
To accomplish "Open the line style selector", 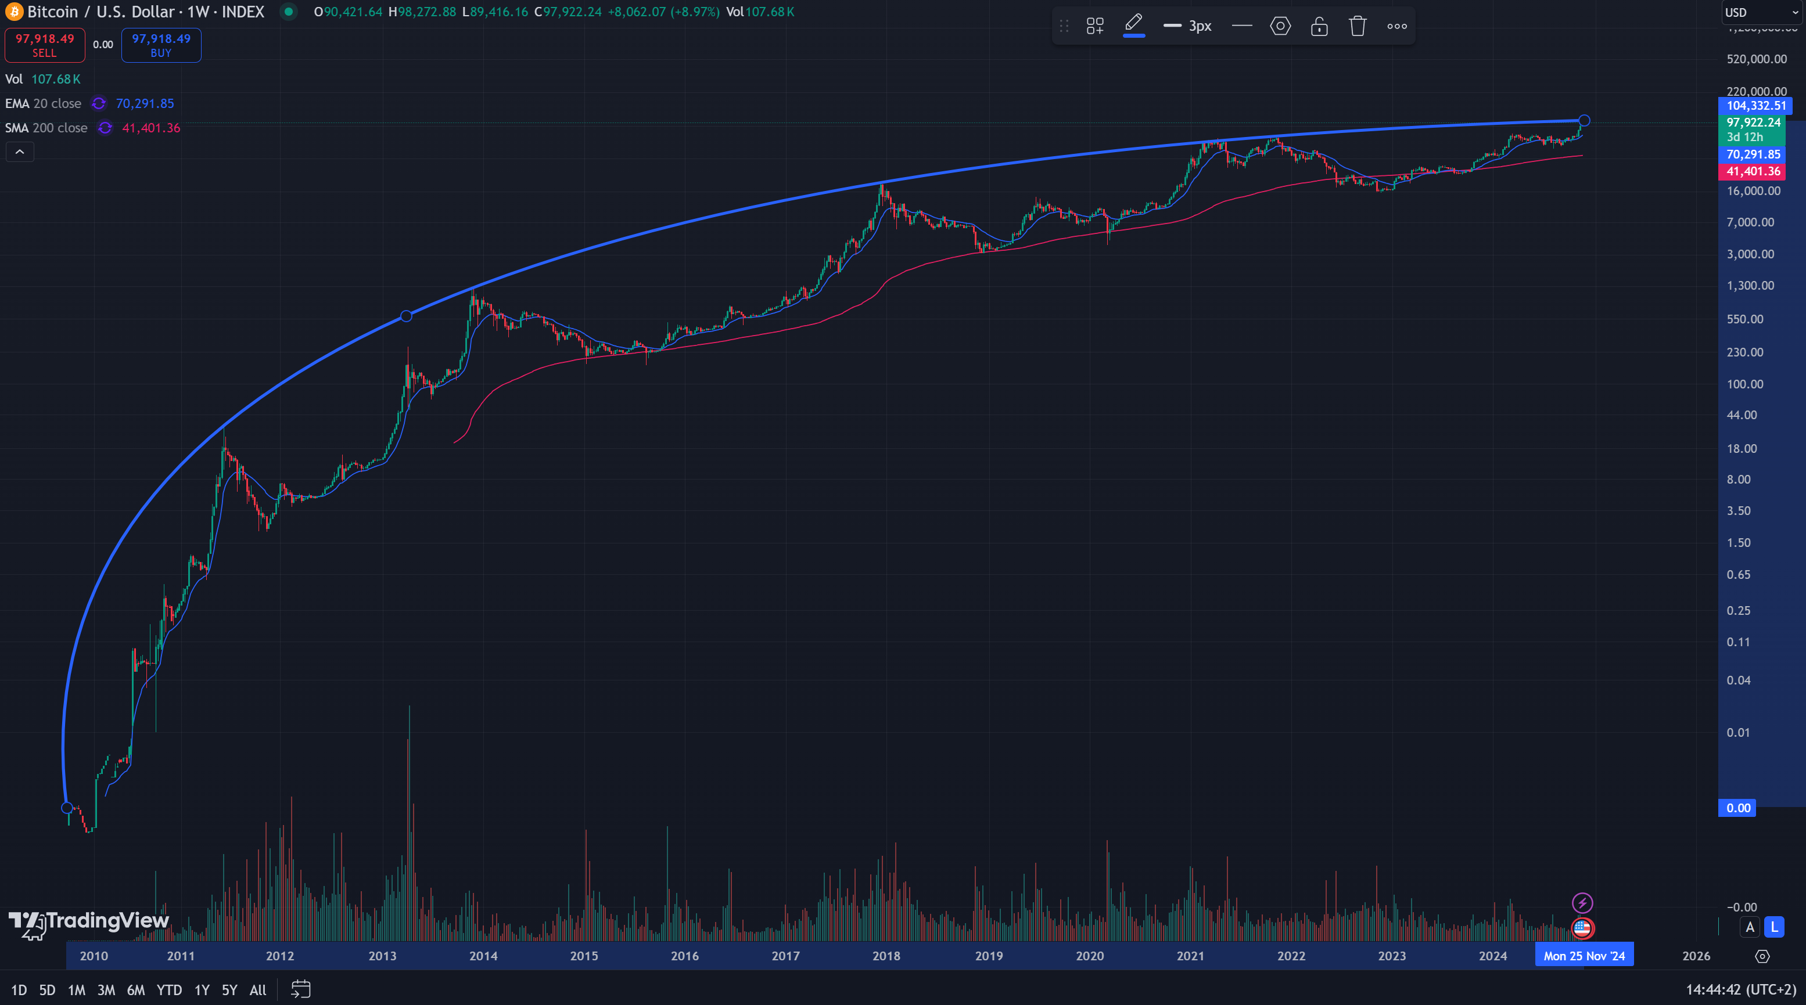I will click(x=1241, y=26).
